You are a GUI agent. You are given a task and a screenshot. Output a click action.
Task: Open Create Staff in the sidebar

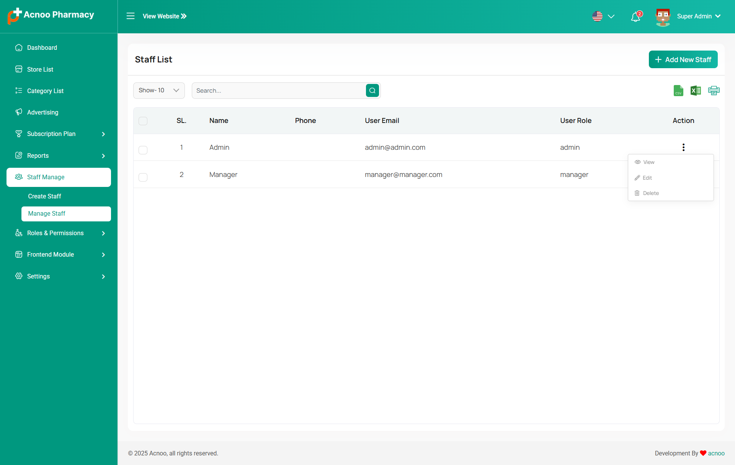pyautogui.click(x=44, y=196)
